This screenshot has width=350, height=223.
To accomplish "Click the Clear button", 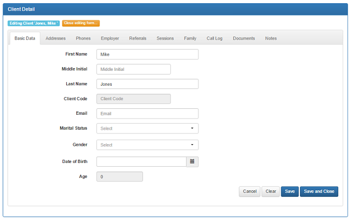I will (270, 191).
